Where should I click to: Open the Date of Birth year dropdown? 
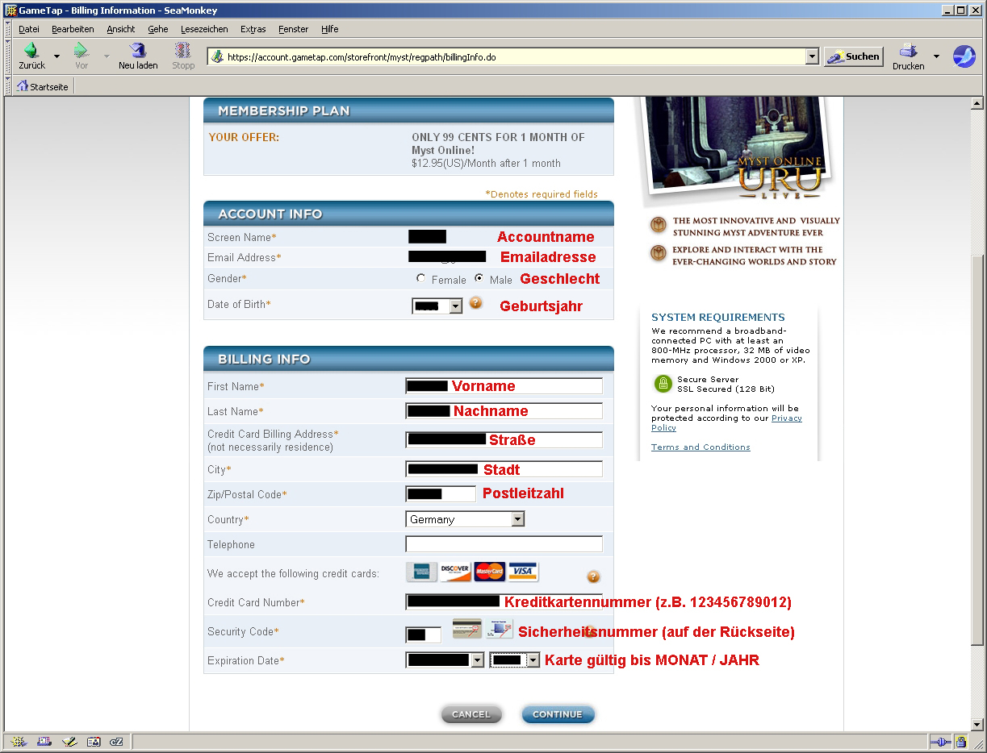pos(455,306)
